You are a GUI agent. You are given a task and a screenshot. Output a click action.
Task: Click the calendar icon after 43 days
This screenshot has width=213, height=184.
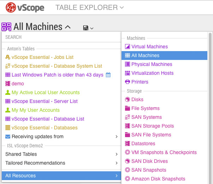pos(108,75)
